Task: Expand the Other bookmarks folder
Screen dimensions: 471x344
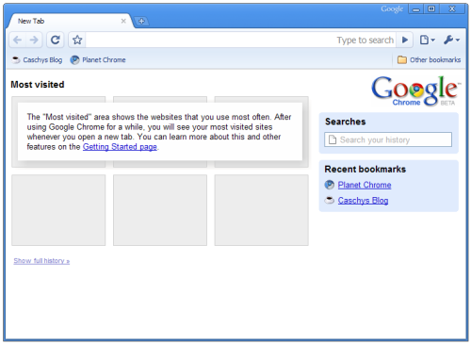Action: (429, 59)
